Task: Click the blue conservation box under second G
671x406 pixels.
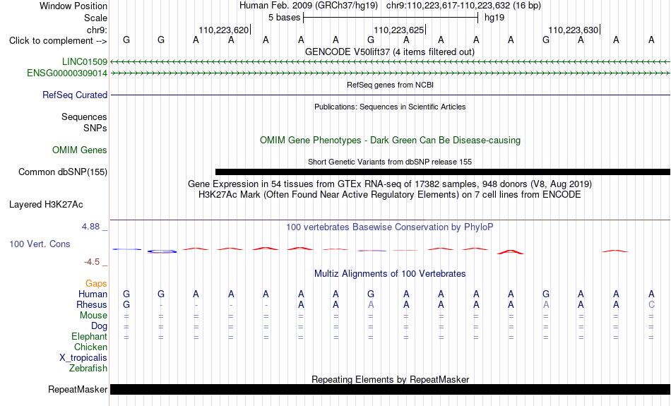Action: [x=162, y=251]
